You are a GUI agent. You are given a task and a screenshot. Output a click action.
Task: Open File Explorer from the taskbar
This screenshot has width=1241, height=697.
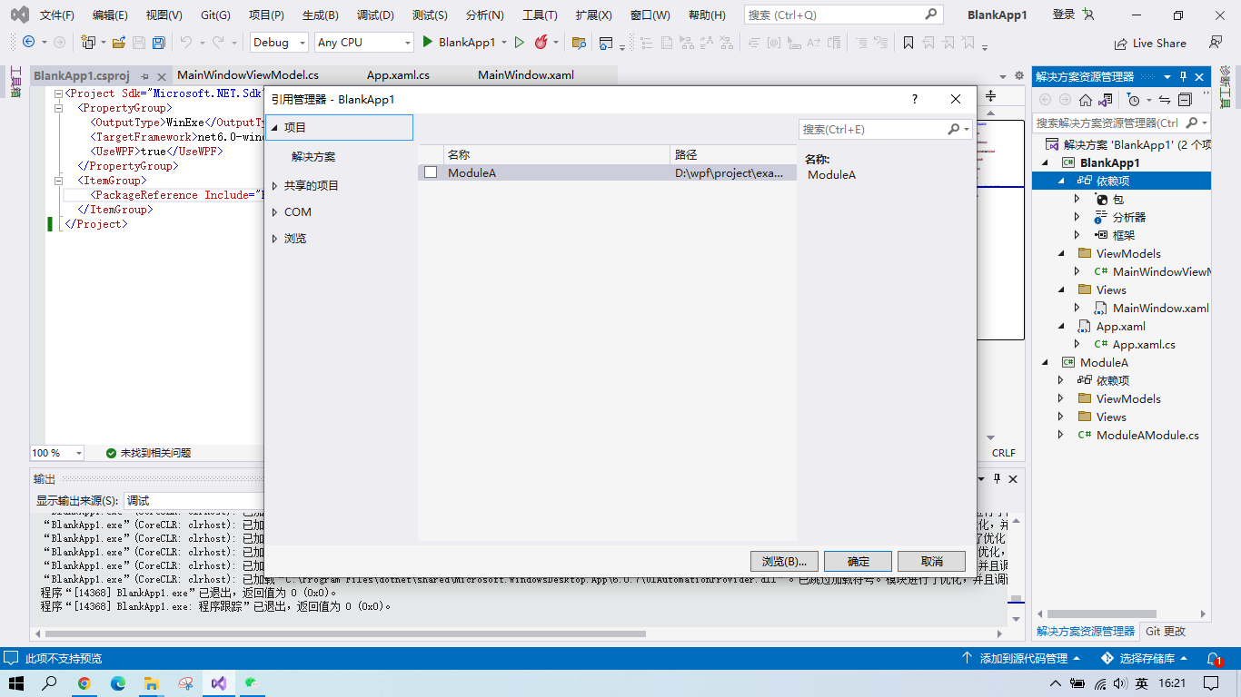pyautogui.click(x=152, y=683)
